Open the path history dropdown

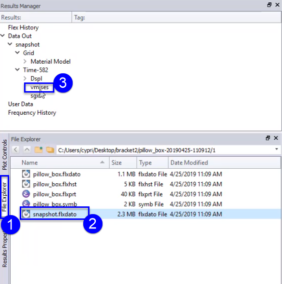point(277,149)
